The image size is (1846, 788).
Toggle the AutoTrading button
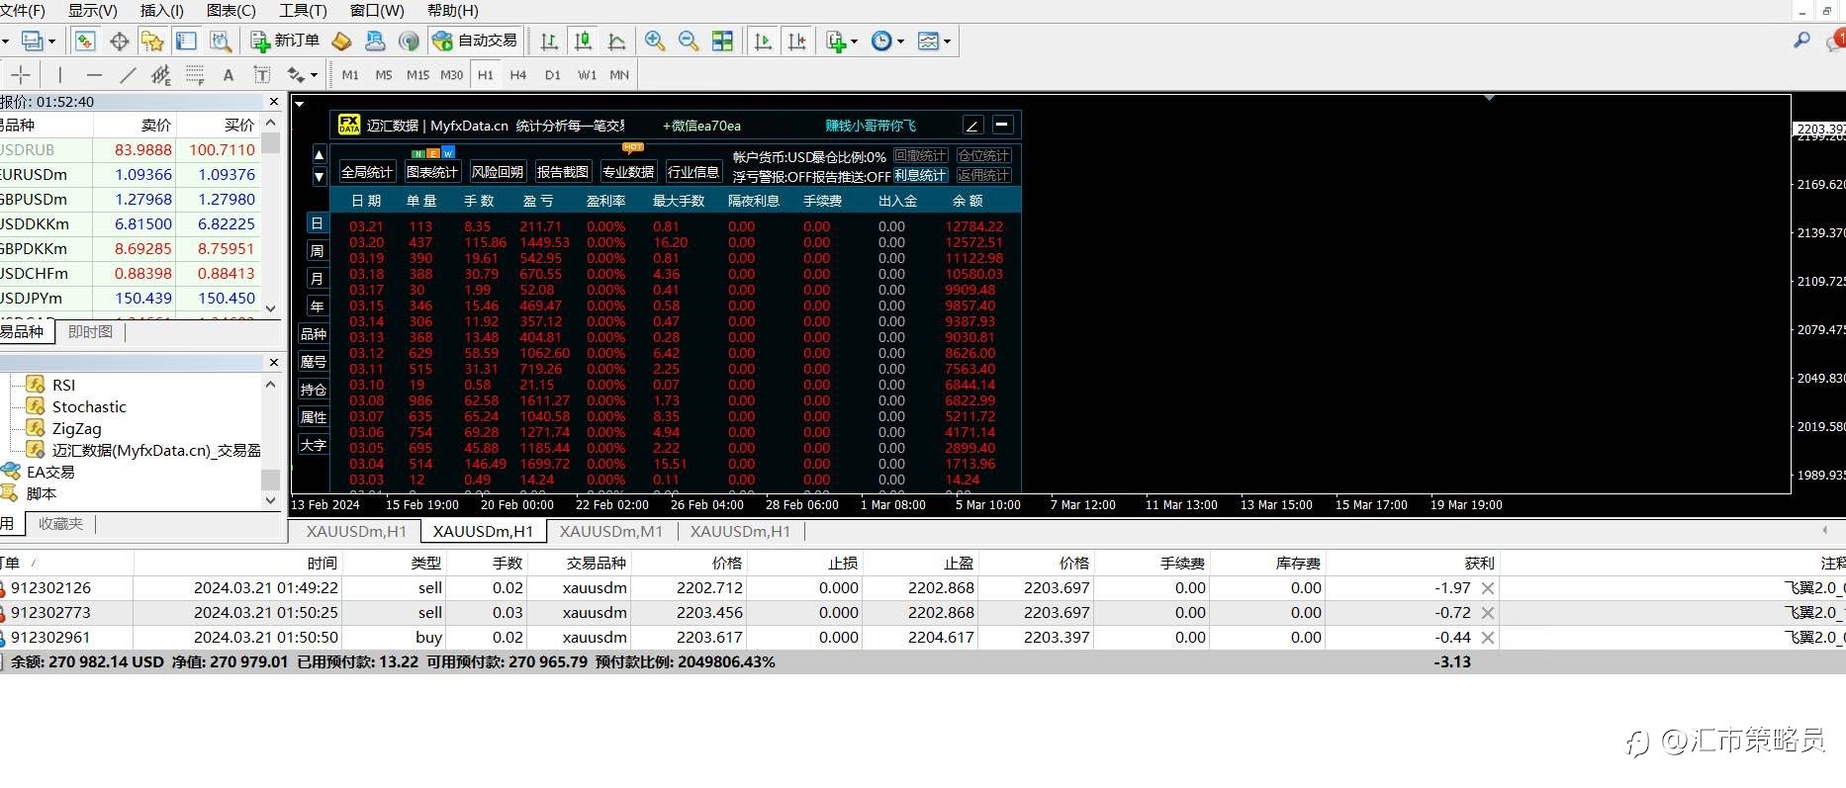[x=475, y=41]
